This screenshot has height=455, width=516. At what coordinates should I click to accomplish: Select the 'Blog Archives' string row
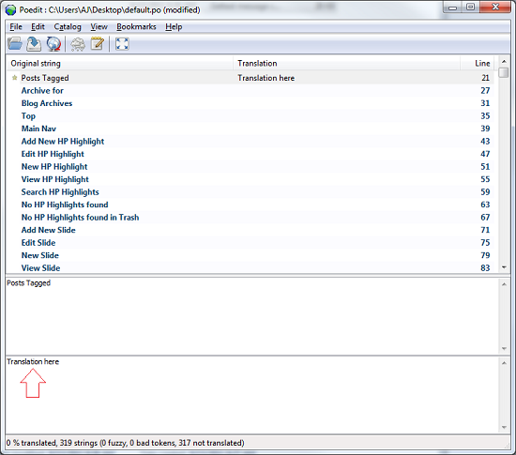click(x=250, y=103)
